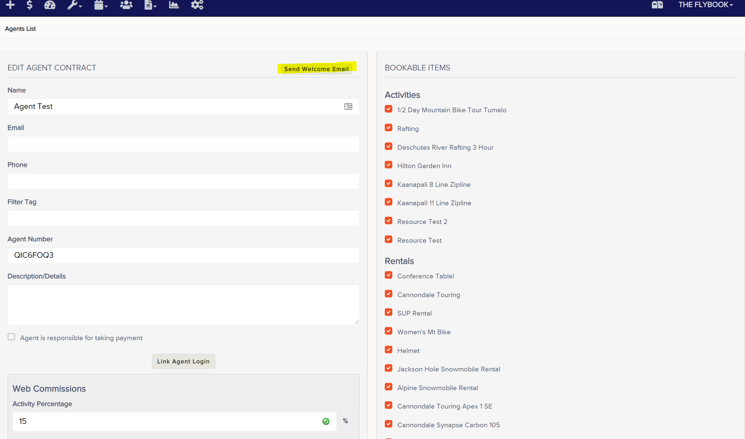745x439 pixels.
Task: Click the contact card icon in Name field
Action: (x=348, y=106)
